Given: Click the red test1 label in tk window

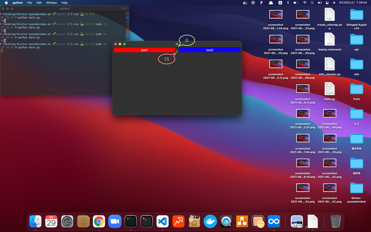Looking at the screenshot, I should [x=144, y=50].
